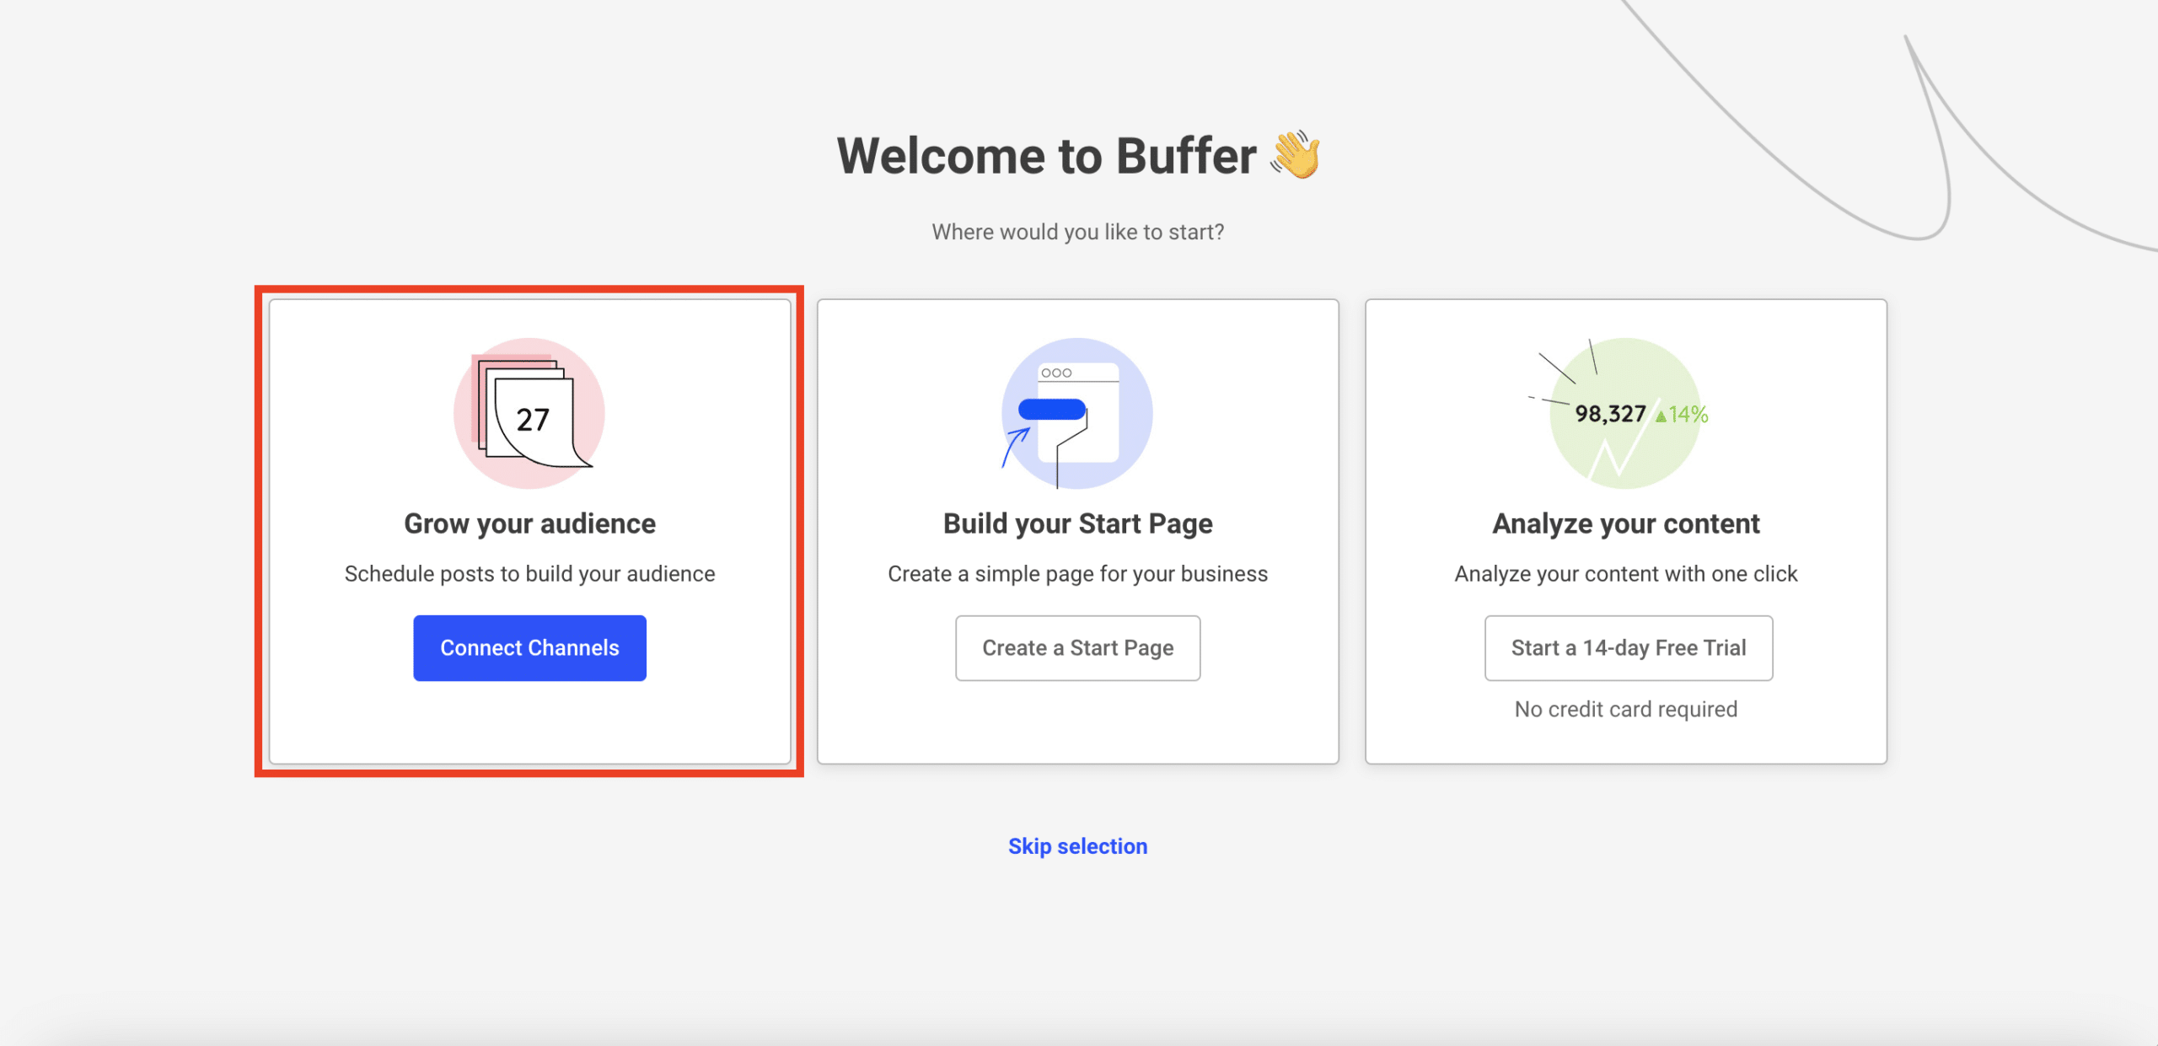
Task: Start a 14-day Free Trial
Action: [1628, 647]
